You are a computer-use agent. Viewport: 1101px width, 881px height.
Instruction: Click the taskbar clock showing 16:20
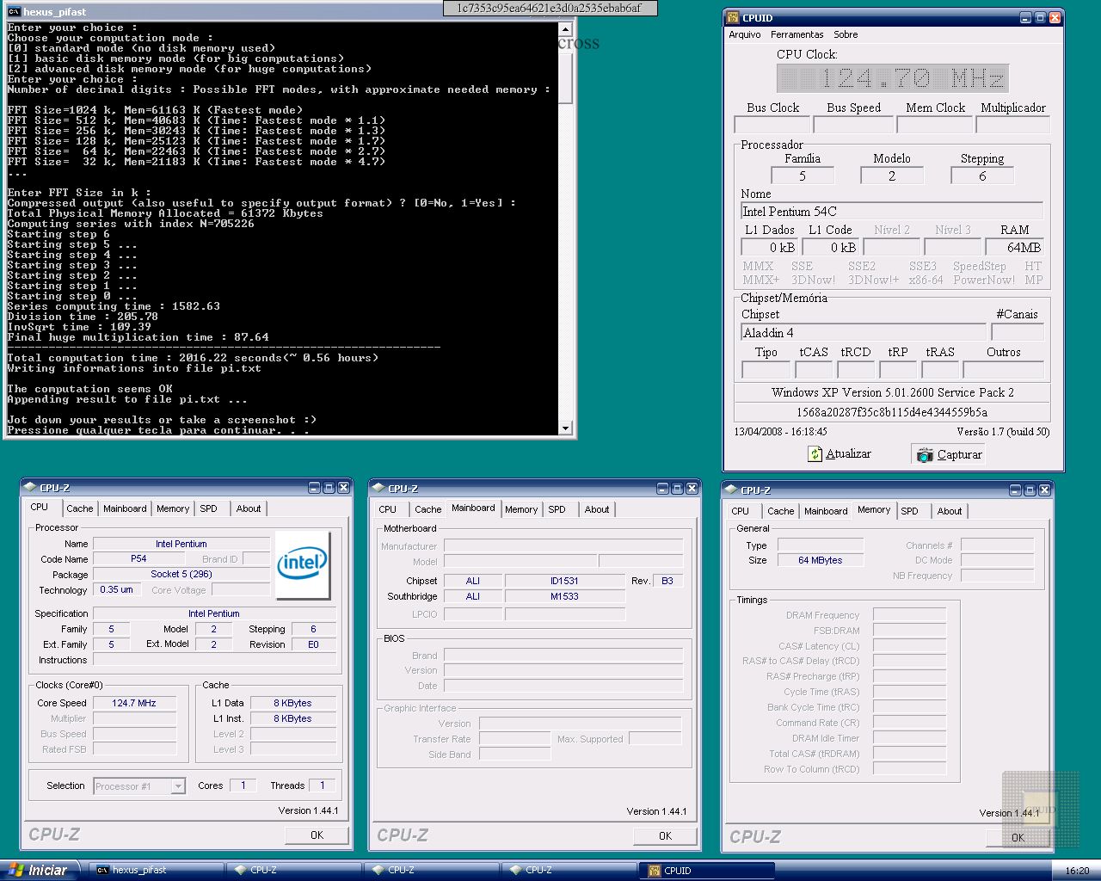[1077, 871]
